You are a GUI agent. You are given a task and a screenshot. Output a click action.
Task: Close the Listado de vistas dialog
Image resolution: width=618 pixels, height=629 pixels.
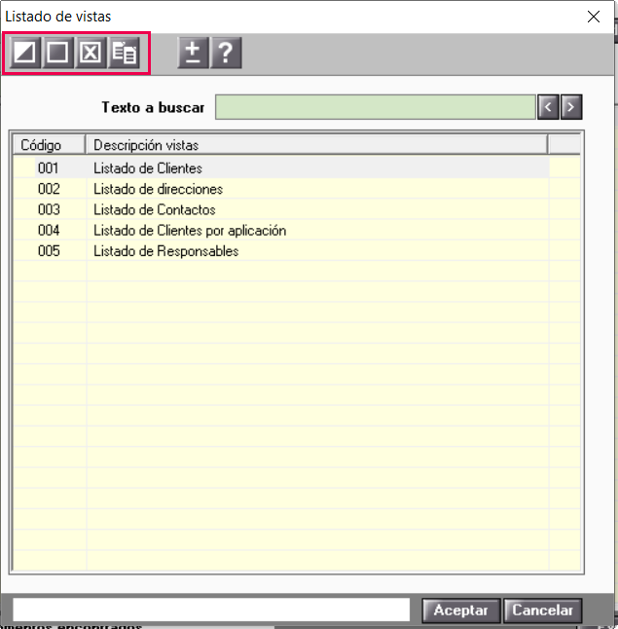pos(594,17)
